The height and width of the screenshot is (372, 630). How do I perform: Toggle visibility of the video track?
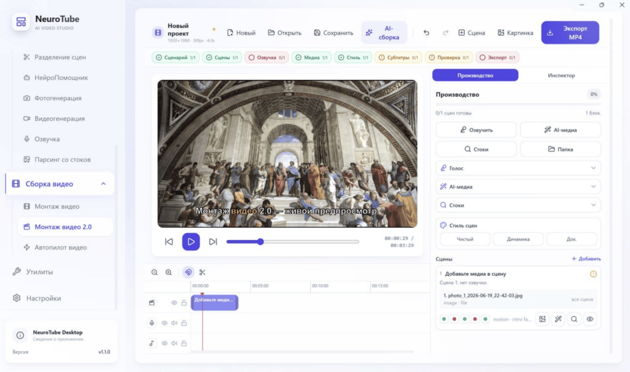(174, 303)
